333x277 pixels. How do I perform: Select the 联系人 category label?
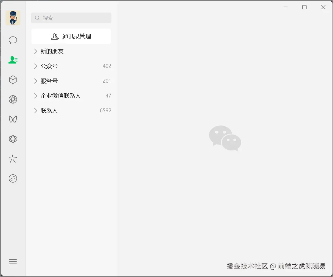tap(49, 111)
